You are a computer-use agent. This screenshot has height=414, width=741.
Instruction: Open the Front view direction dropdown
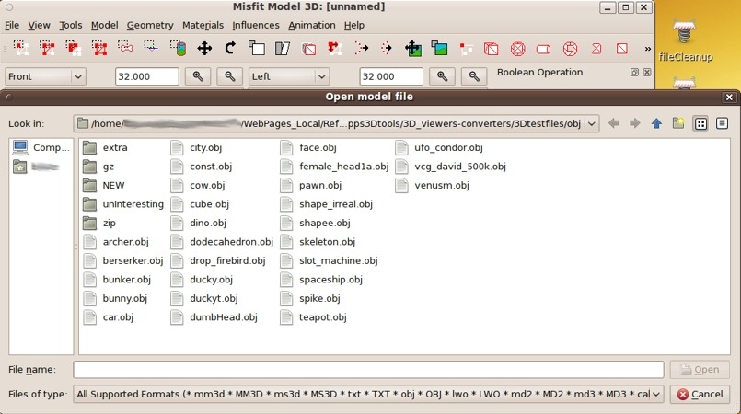click(45, 76)
